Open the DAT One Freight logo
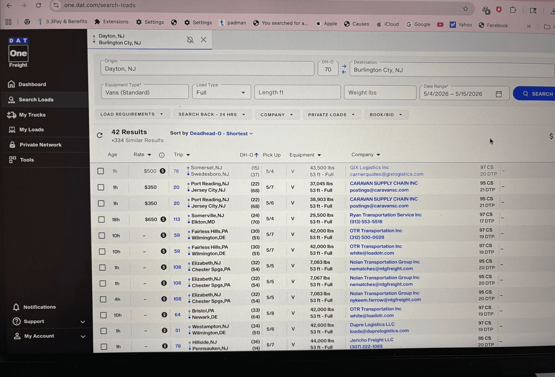Image resolution: width=555 pixels, height=377 pixels. coord(18,53)
